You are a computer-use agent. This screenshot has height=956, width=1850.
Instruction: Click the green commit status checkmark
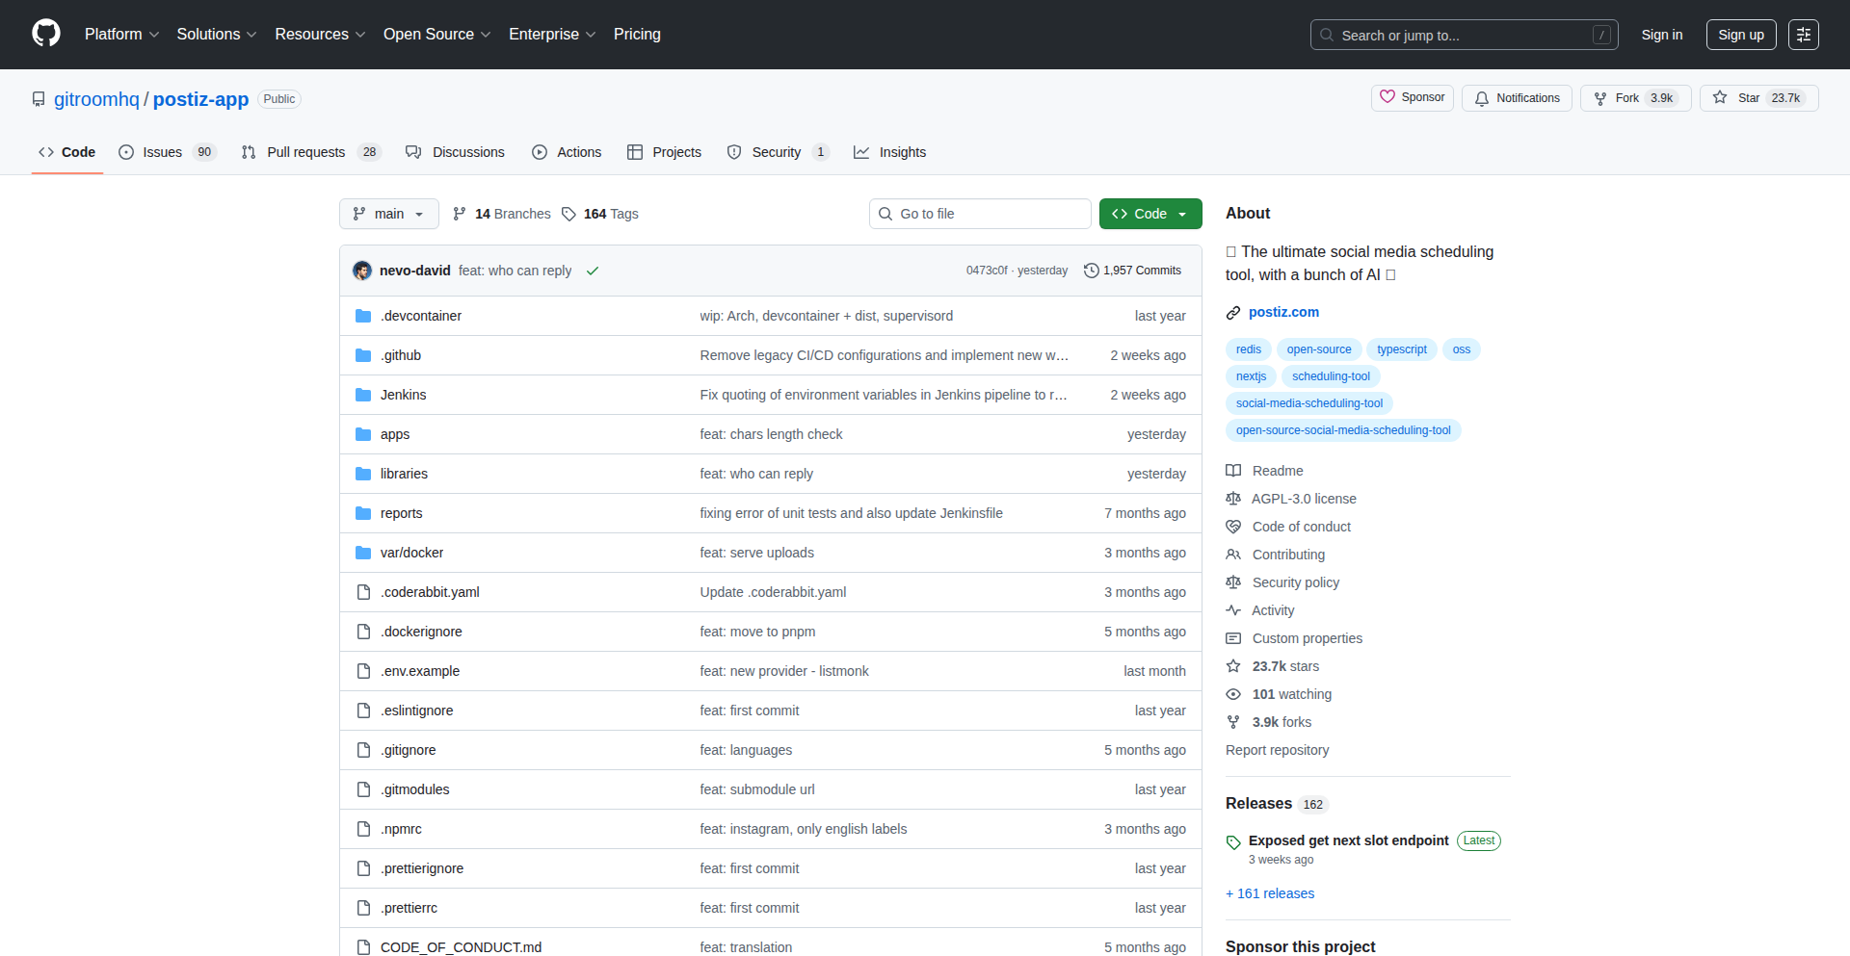coord(593,271)
